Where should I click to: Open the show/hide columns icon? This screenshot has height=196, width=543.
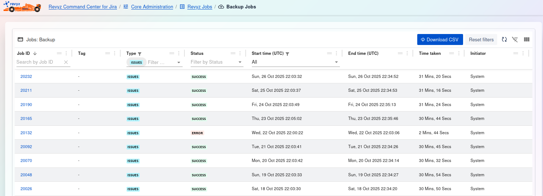527,39
